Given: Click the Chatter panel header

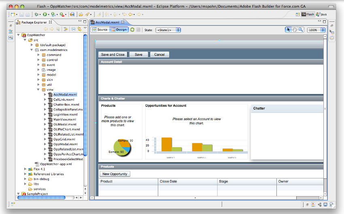Looking at the screenshot, I should click(x=287, y=108).
